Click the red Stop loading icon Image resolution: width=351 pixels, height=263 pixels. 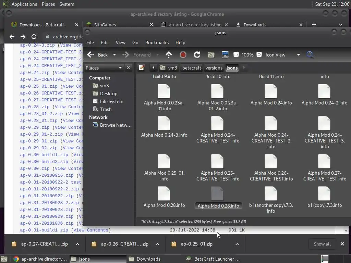tap(183, 55)
